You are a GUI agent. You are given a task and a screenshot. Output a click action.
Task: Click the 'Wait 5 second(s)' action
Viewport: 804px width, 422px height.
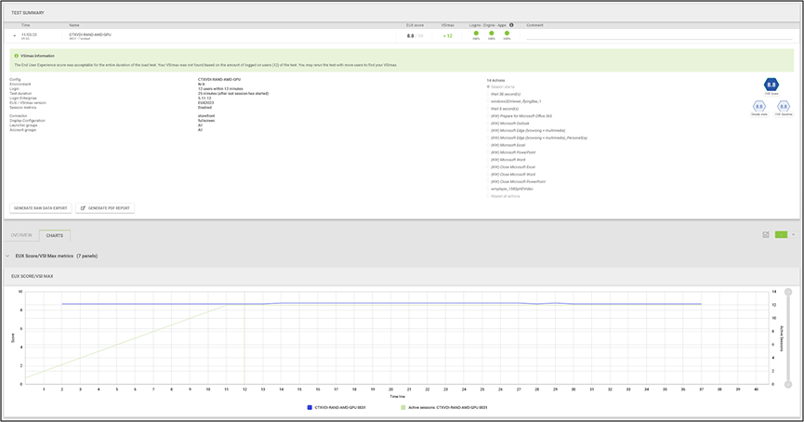point(504,109)
